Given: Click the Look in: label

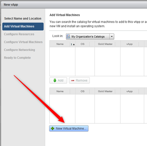Looking at the screenshot, I should pyautogui.click(x=58, y=36).
